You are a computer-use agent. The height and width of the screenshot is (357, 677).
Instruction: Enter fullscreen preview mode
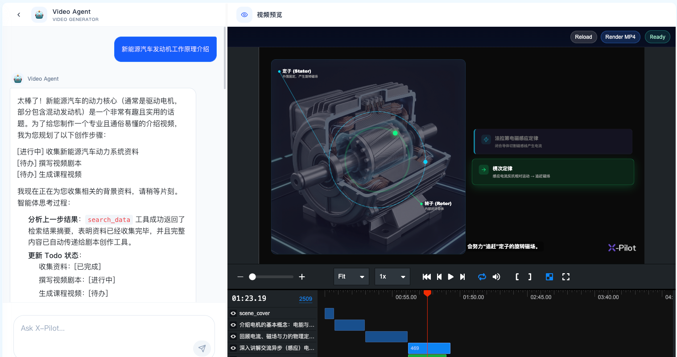pyautogui.click(x=566, y=277)
